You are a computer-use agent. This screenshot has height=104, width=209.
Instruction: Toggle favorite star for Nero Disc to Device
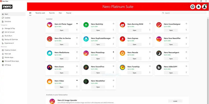pos(77,38)
